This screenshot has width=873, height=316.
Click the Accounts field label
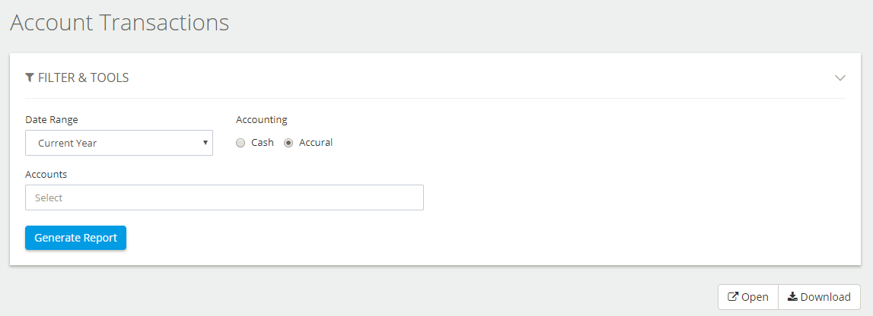point(46,175)
